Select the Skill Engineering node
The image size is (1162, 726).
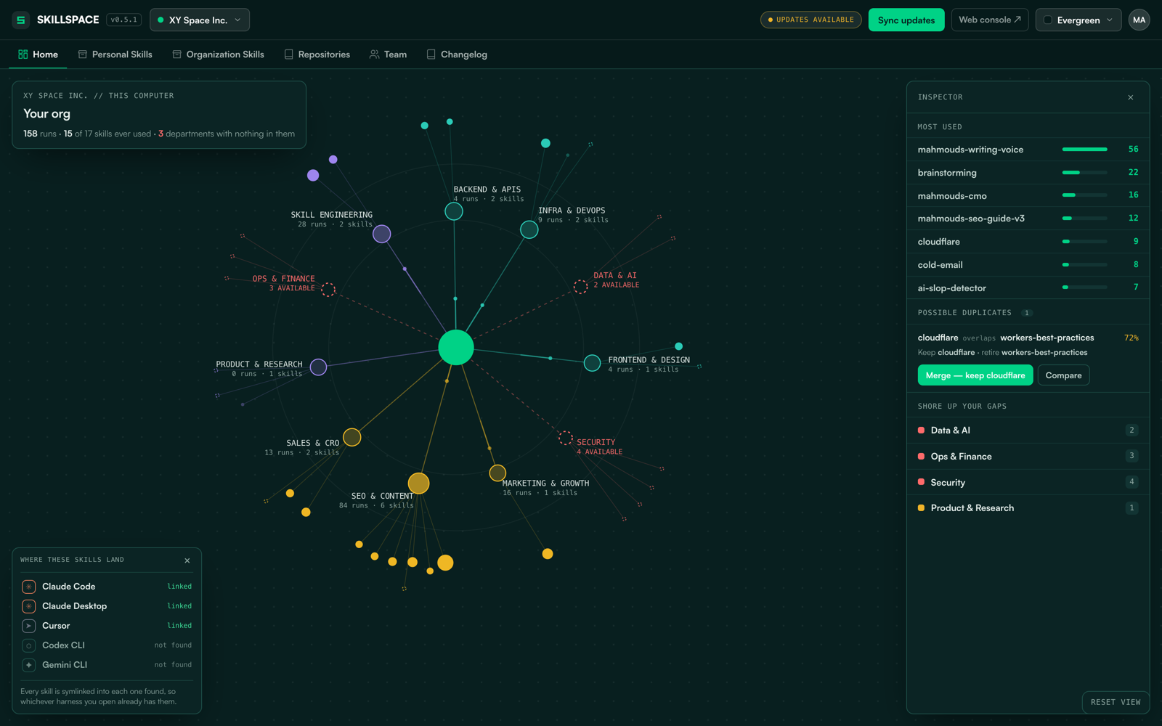pos(382,234)
